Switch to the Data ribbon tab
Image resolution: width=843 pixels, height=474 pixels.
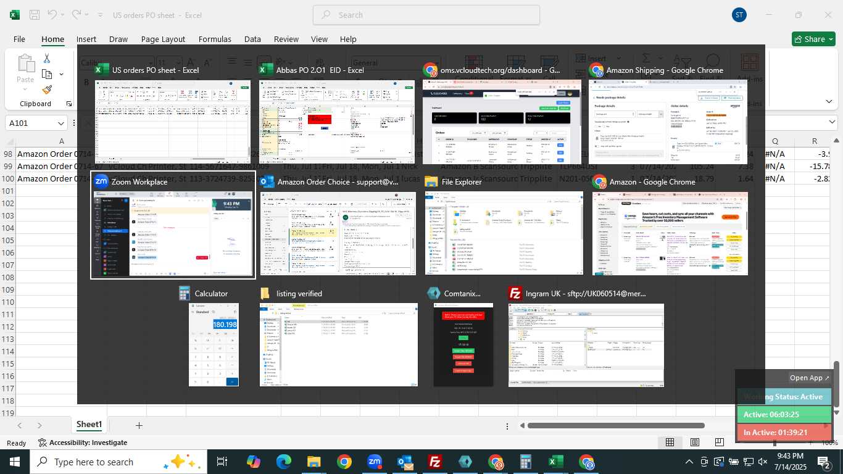pyautogui.click(x=252, y=39)
